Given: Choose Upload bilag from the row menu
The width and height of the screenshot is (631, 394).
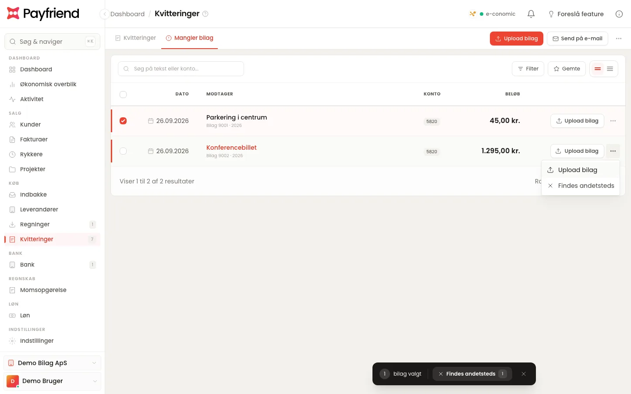Looking at the screenshot, I should click(x=581, y=170).
